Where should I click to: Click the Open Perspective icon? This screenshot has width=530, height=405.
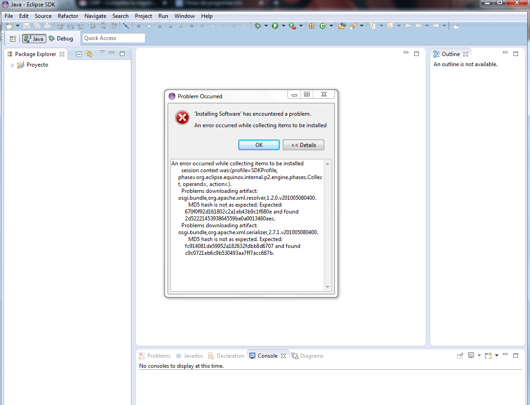point(13,39)
